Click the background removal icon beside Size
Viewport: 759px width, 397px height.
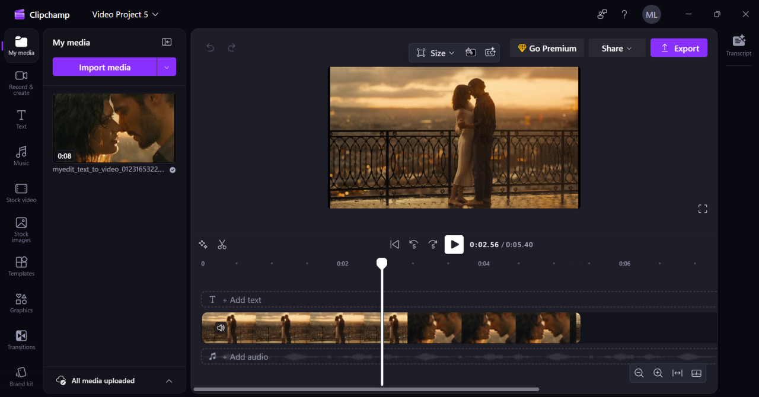[470, 52]
